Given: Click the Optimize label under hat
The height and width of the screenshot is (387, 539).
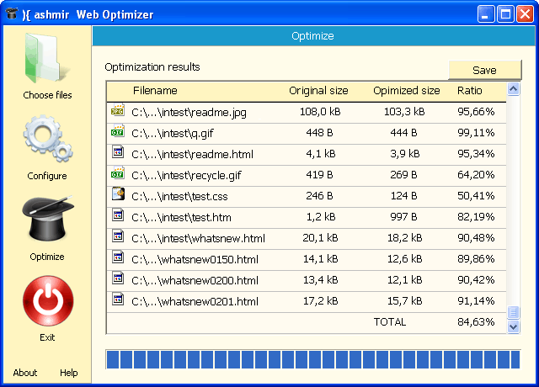Looking at the screenshot, I should pyautogui.click(x=47, y=257).
